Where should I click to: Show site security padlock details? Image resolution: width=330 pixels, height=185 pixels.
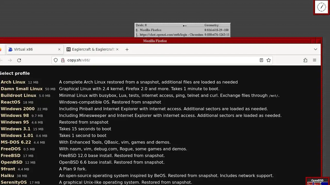(x=63, y=60)
